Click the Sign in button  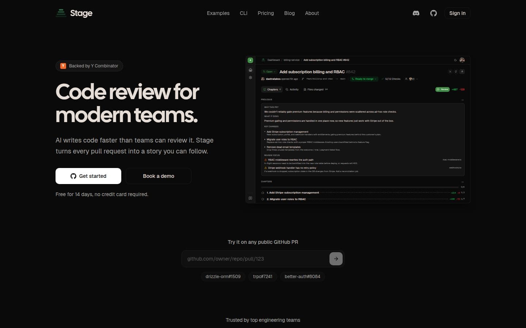click(457, 13)
